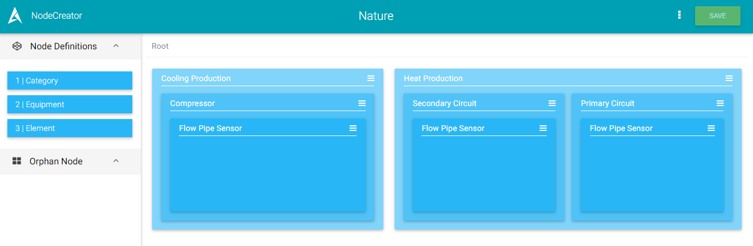Collapse the Node Definitions section chevron

116,46
